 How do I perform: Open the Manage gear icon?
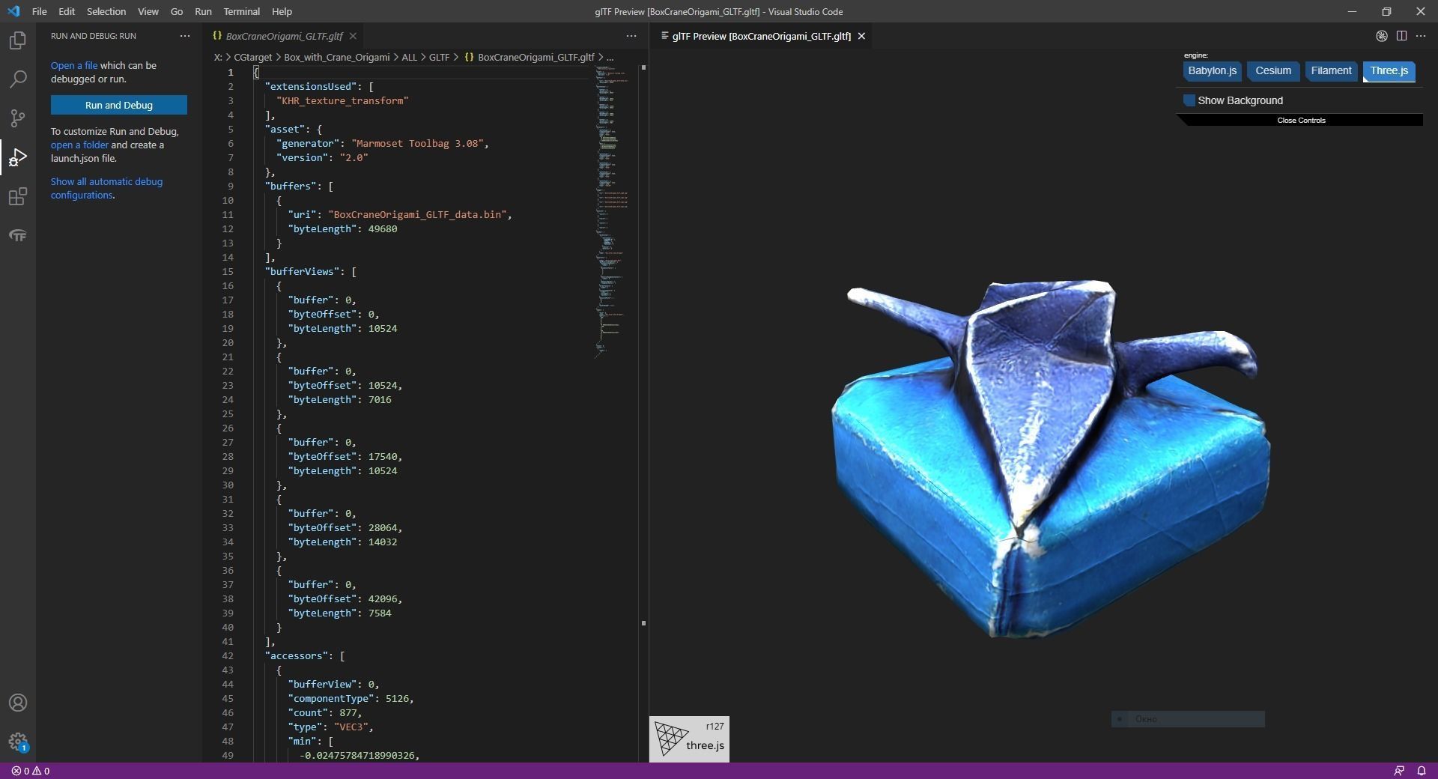pos(18,742)
